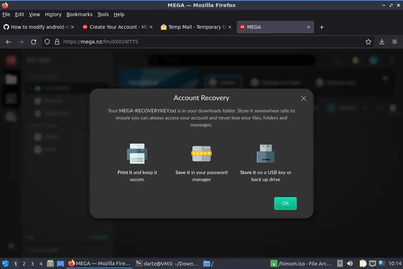Image resolution: width=403 pixels, height=269 pixels.
Task: Open the Firefox hamburger menu
Action: [395, 42]
